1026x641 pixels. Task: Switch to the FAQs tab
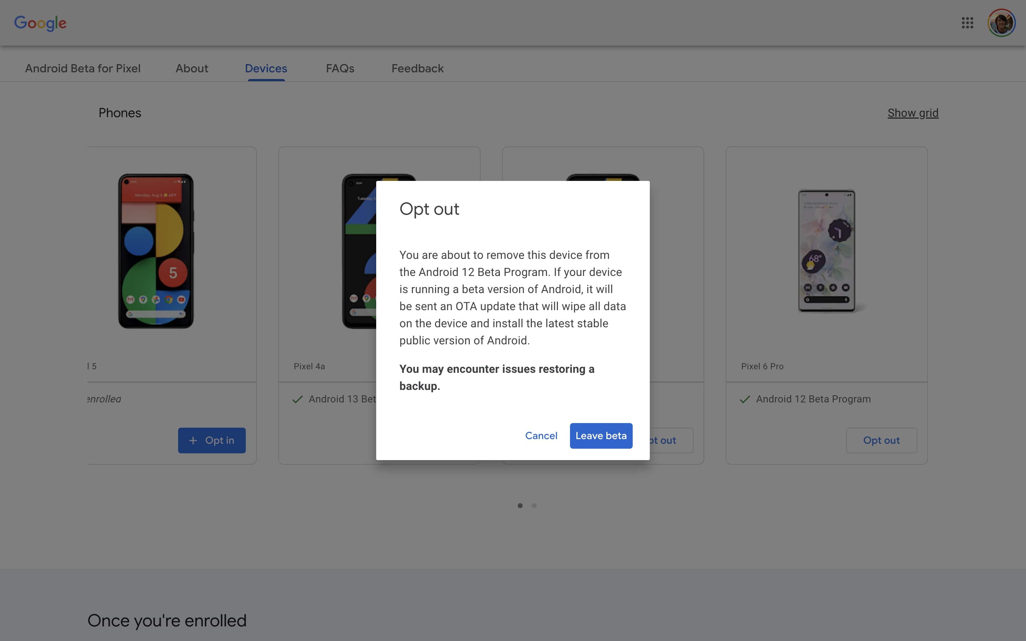tap(340, 68)
